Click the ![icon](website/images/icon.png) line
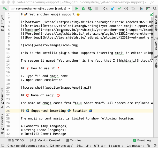The height and width of the screenshot is (148, 158). [x=49, y=45]
